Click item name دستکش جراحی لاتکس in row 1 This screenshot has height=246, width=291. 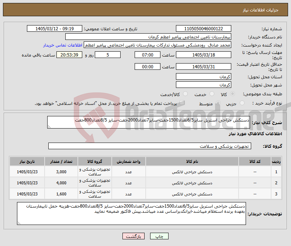(x=192, y=172)
